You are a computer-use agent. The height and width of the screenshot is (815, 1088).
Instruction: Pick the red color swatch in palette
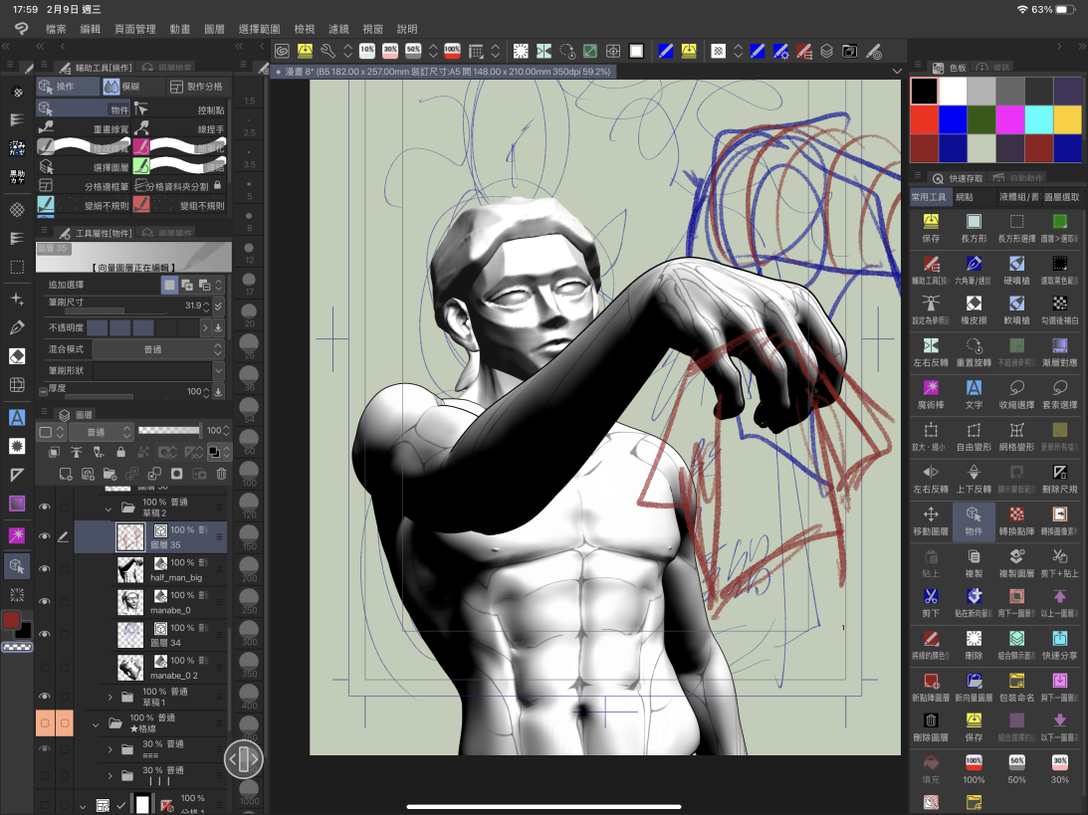pos(924,119)
